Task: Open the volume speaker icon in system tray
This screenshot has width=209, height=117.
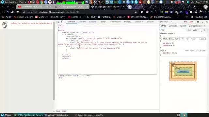Action: point(172,2)
